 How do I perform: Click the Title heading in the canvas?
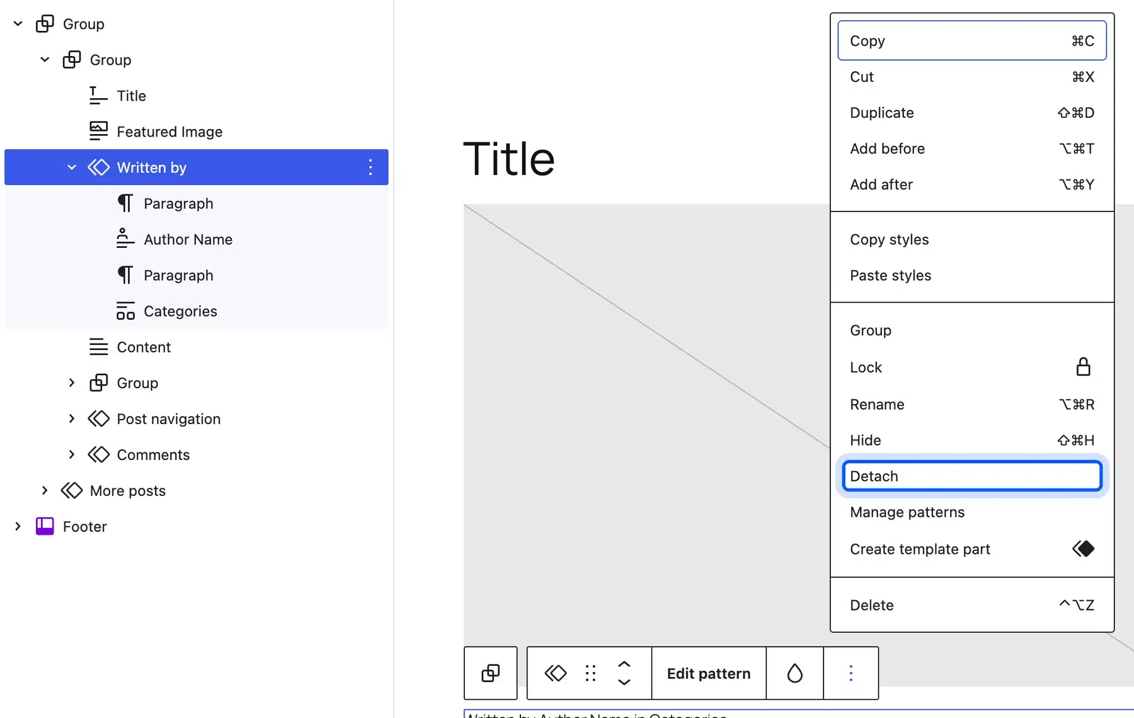[509, 159]
